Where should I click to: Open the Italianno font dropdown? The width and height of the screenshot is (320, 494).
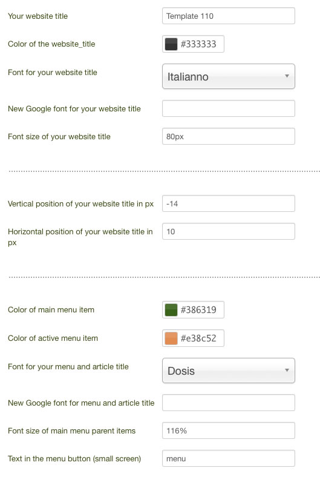pyautogui.click(x=229, y=76)
